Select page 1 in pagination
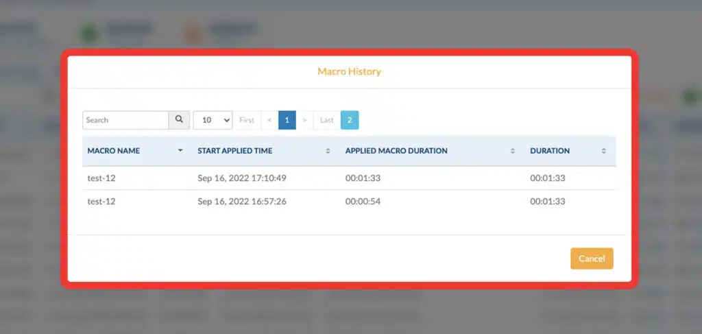Image resolution: width=702 pixels, height=334 pixels. pos(287,120)
